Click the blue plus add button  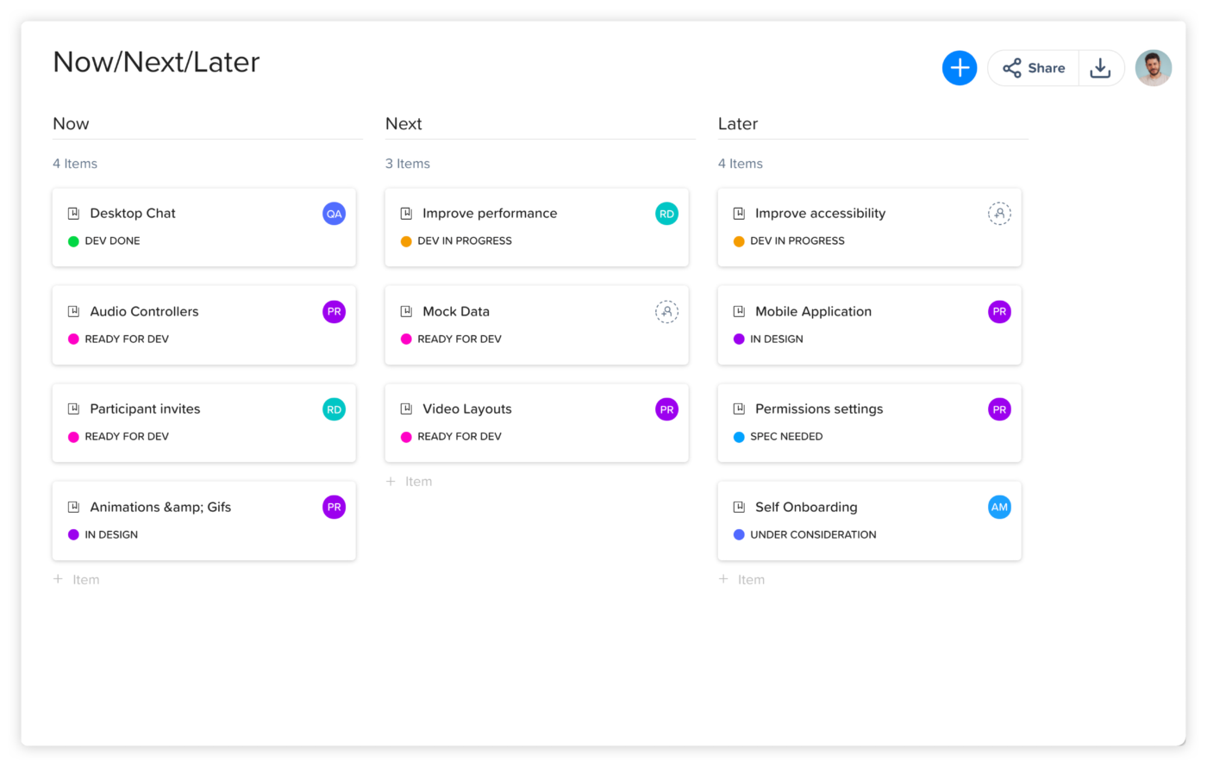pos(959,68)
